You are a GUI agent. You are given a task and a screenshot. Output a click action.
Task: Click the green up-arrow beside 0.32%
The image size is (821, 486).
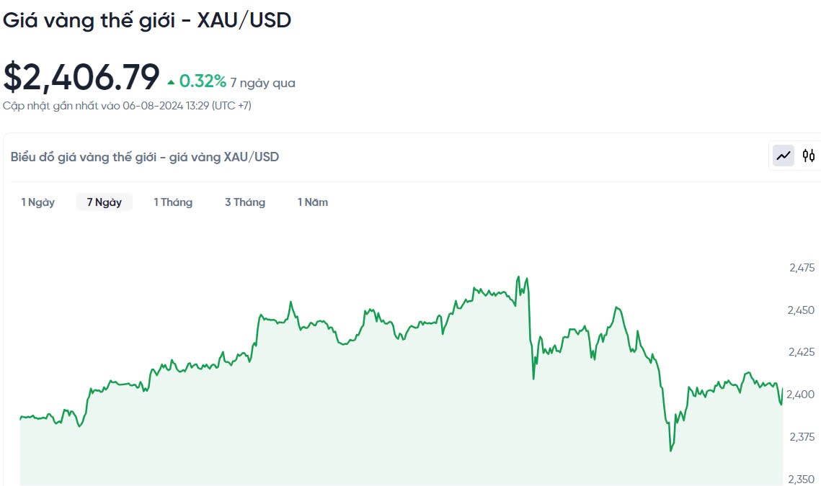[171, 82]
